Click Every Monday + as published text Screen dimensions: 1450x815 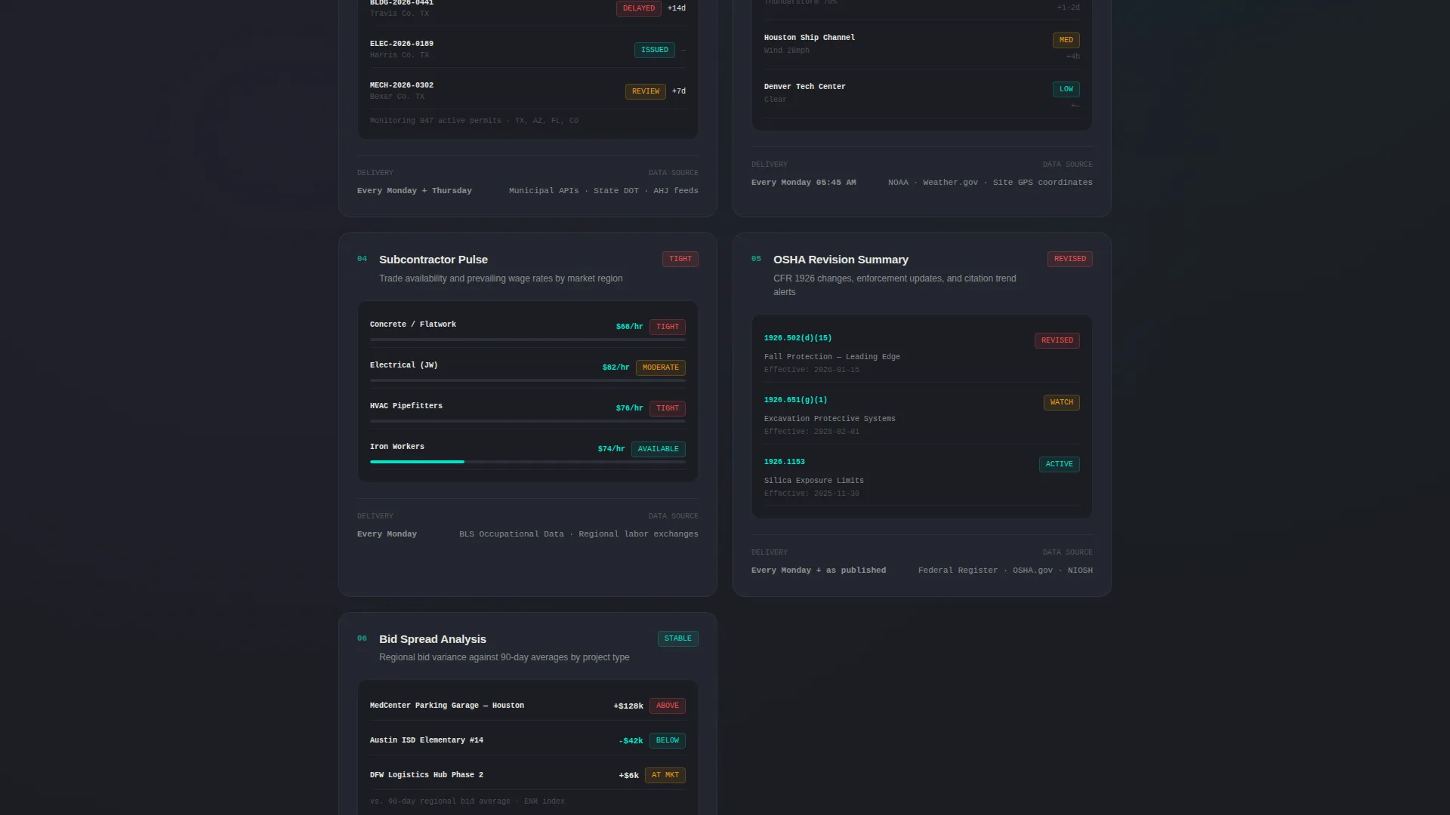(x=819, y=570)
